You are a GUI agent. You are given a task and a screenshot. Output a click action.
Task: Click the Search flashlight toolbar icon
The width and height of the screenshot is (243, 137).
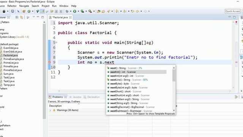pos(109,11)
